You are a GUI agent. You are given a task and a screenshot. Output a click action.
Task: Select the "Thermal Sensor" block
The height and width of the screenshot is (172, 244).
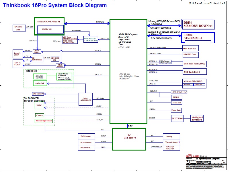[171, 142]
